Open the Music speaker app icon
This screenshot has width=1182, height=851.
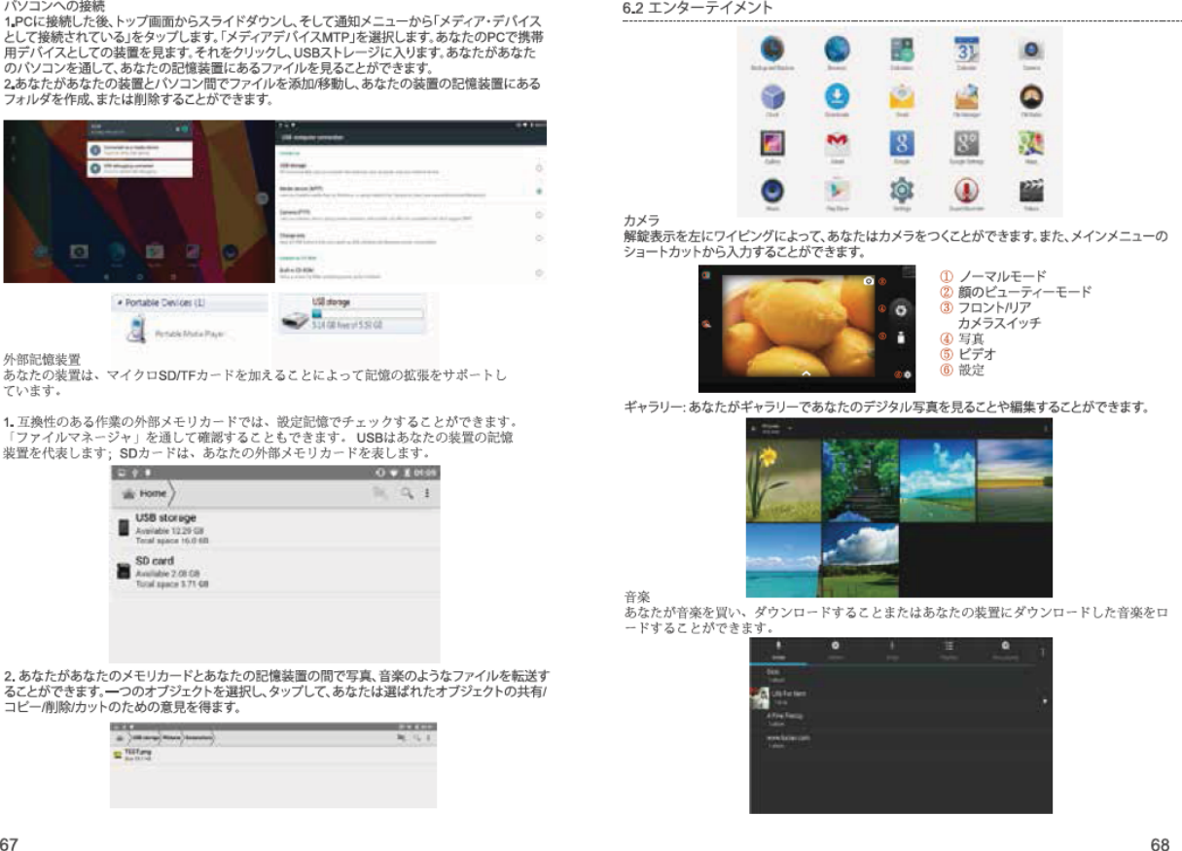point(774,191)
